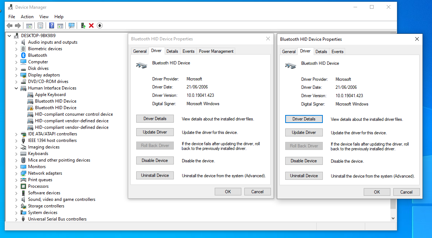Click the red X Uninstall device toolbar icon
The image size is (432, 238).
[x=91, y=25]
